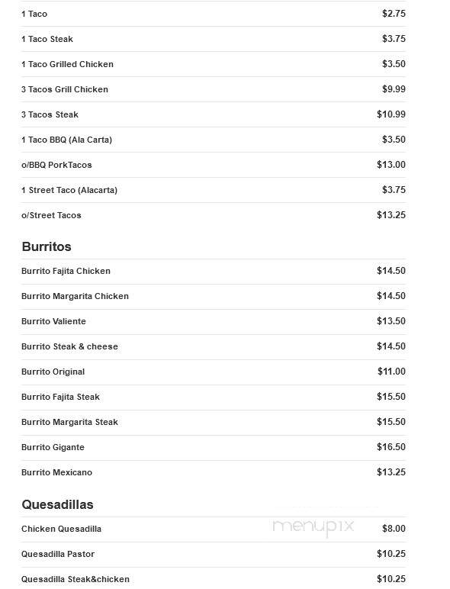Click the Burrito Valiente item
This screenshot has width=450, height=589.
[x=214, y=321]
